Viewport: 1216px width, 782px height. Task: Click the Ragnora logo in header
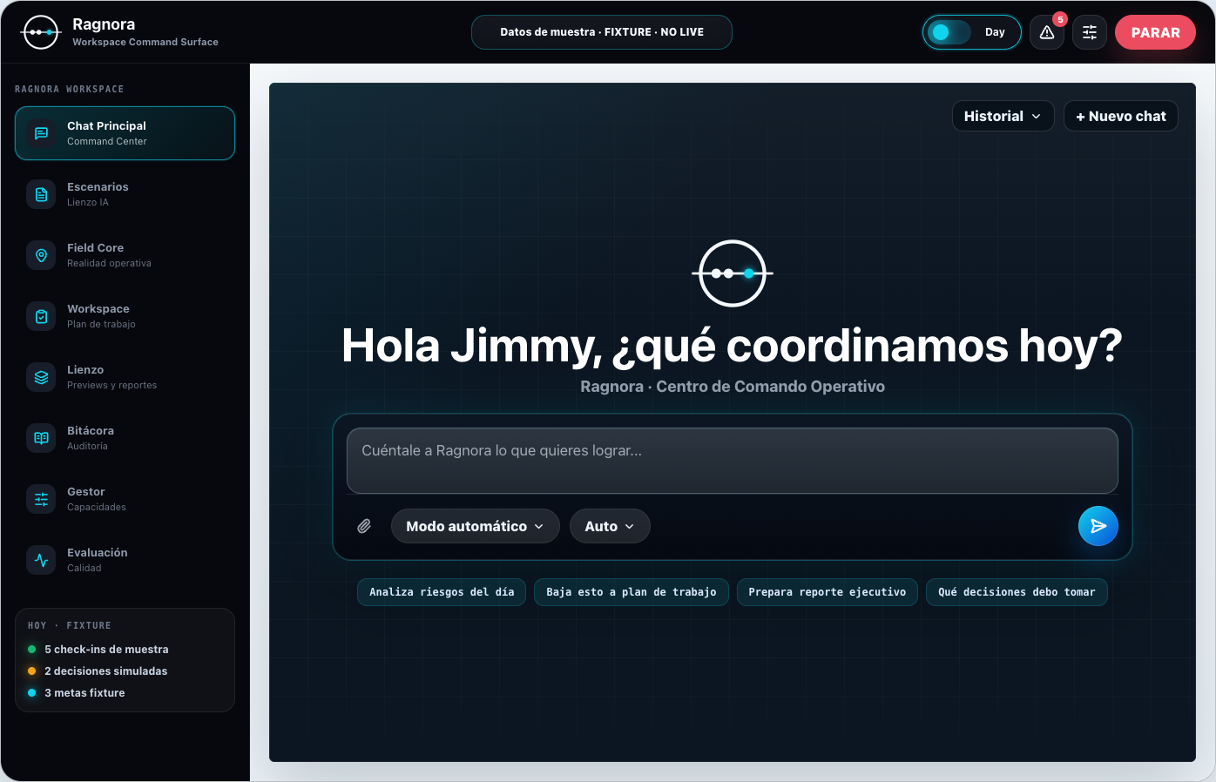pos(40,32)
